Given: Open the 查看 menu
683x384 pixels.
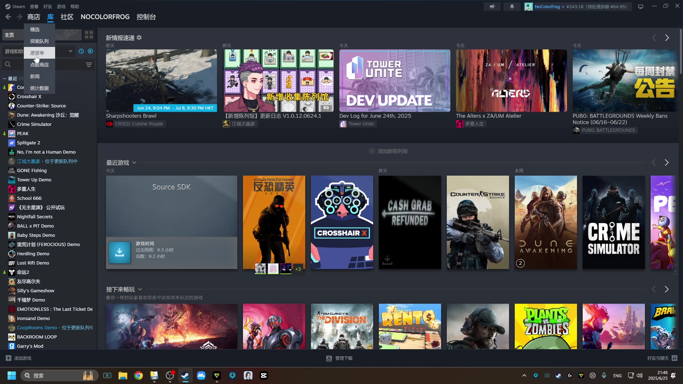Looking at the screenshot, I should 34,6.
